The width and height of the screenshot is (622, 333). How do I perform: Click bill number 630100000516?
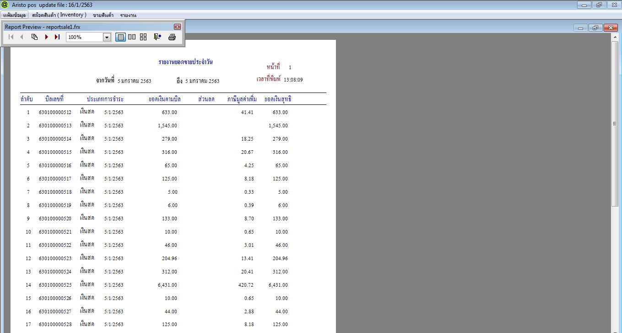click(x=55, y=165)
